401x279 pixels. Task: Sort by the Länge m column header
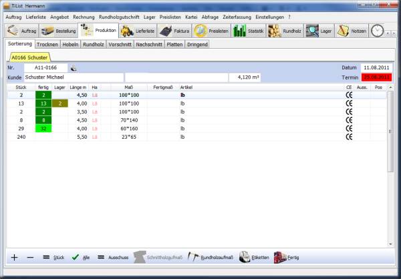pyautogui.click(x=78, y=87)
